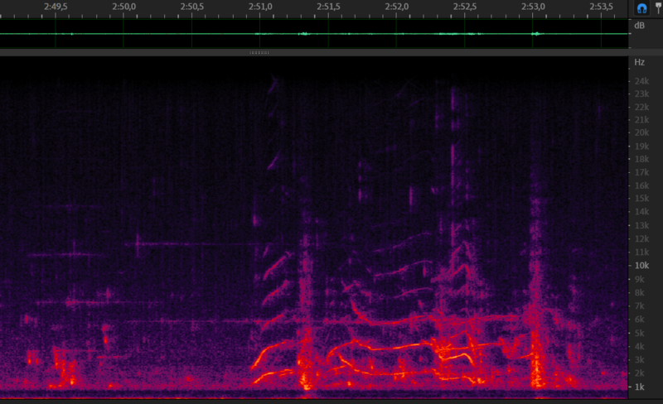The height and width of the screenshot is (404, 663).
Task: Click the Hz label on frequency scale
Action: (639, 62)
